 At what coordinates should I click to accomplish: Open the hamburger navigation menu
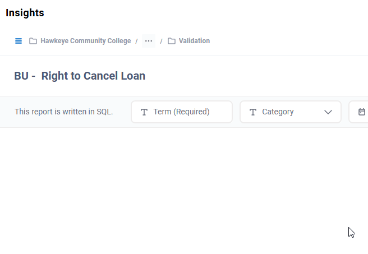click(19, 41)
